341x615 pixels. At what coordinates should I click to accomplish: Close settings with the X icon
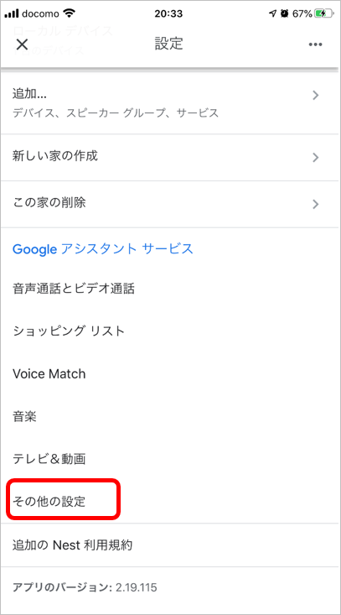tap(23, 44)
